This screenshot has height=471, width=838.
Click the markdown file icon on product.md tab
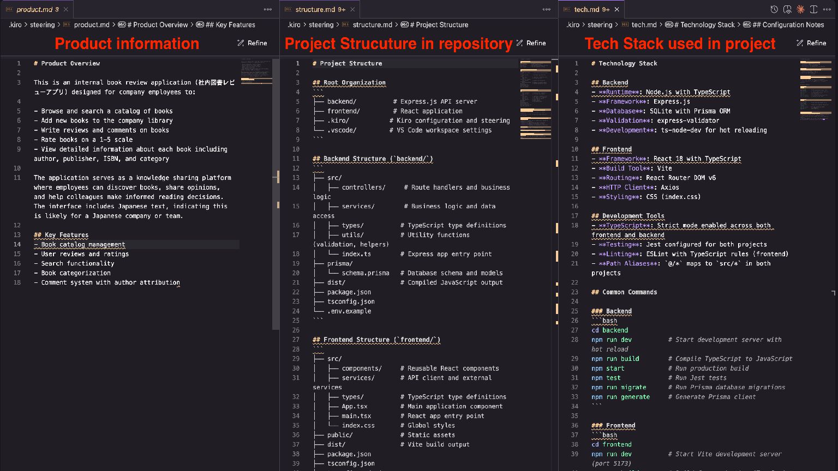click(10, 9)
